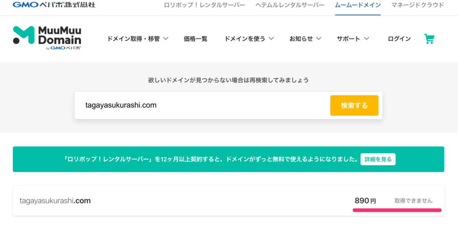The width and height of the screenshot is (458, 225).
Task: Click the 詳細を見る button in banner
Action: coord(378,159)
